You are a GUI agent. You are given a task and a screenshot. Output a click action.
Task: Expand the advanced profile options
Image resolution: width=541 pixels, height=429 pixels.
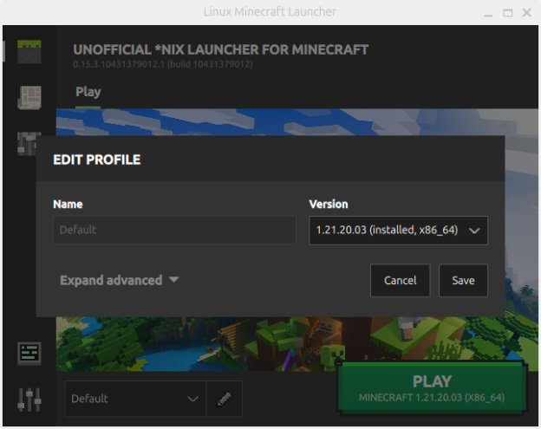[x=119, y=280]
